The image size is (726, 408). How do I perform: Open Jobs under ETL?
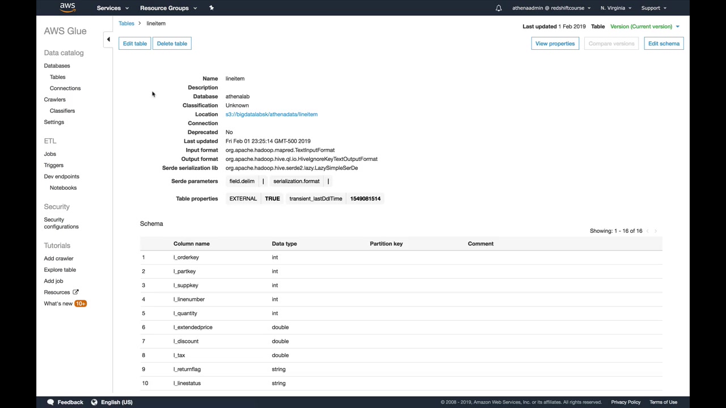(50, 154)
